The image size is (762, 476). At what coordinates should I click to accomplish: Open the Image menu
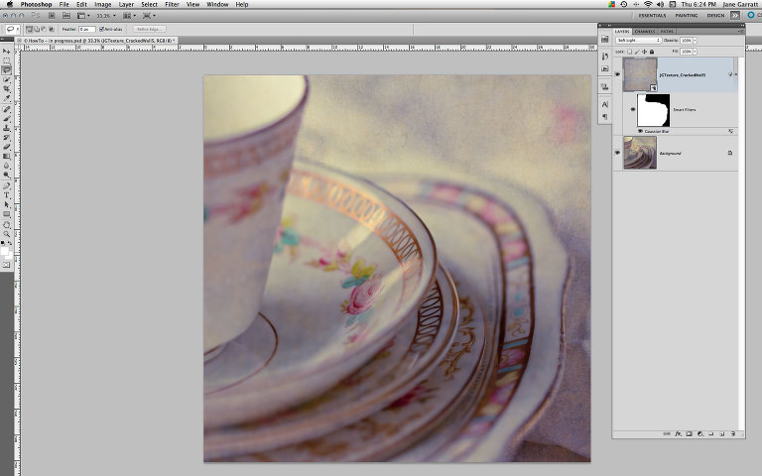tap(102, 4)
